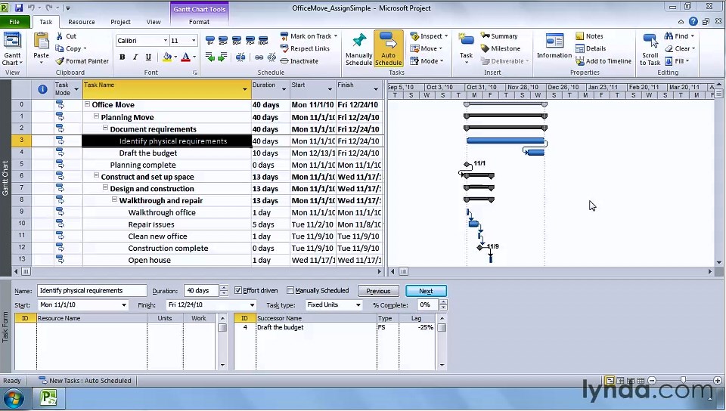Link the selected tasks

259,57
